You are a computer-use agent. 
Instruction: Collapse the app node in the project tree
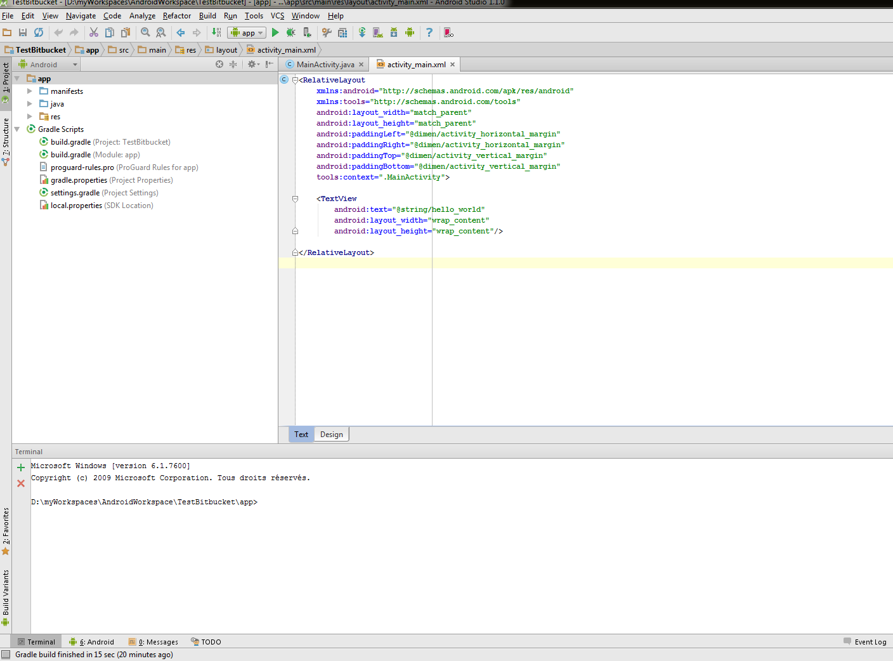tap(17, 78)
